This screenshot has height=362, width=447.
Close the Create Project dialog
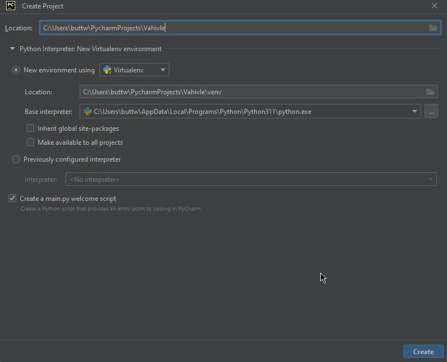[435, 6]
